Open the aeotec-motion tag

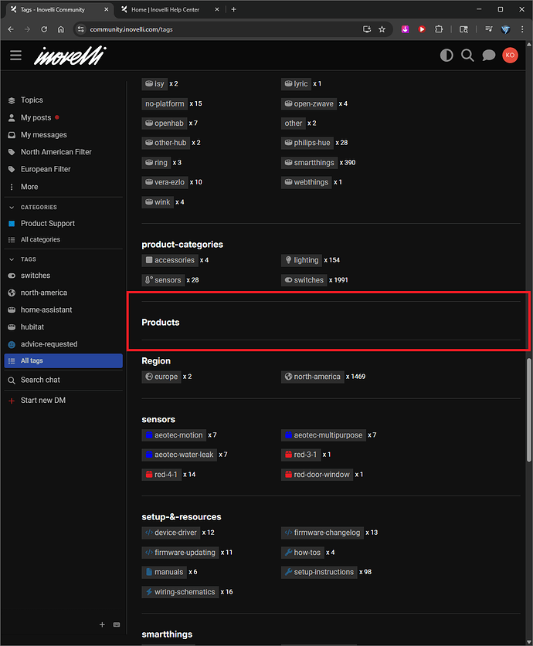(174, 435)
